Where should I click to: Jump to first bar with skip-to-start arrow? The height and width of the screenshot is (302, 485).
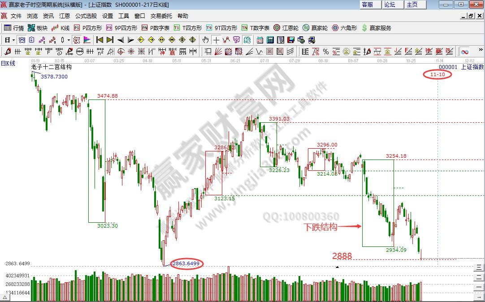(100, 40)
